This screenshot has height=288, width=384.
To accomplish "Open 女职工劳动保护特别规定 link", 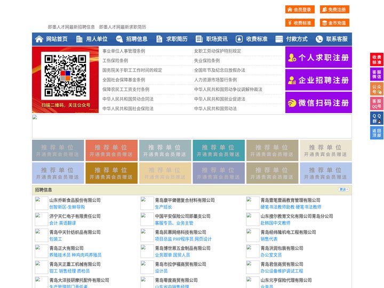I will (218, 51).
